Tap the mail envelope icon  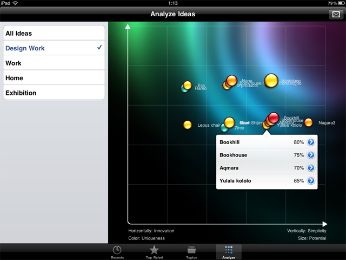pos(336,15)
